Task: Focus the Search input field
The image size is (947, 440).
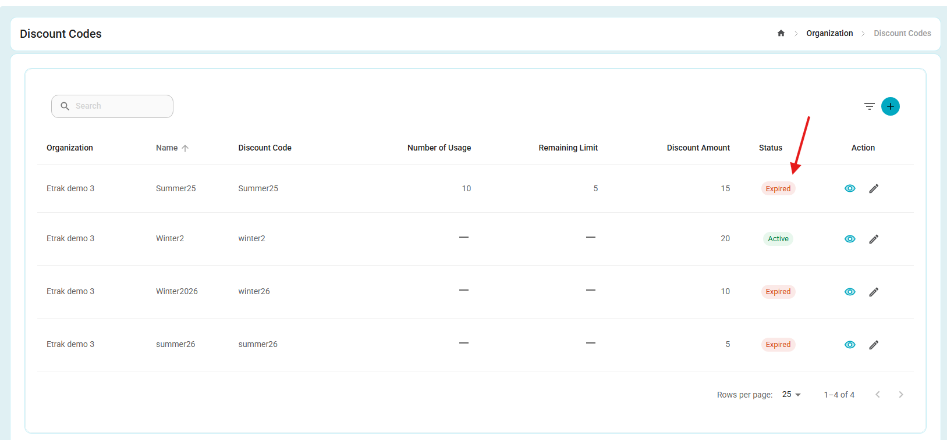Action: 112,106
